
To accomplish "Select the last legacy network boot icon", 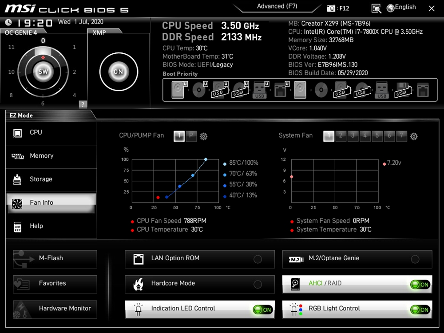I will coord(423,90).
